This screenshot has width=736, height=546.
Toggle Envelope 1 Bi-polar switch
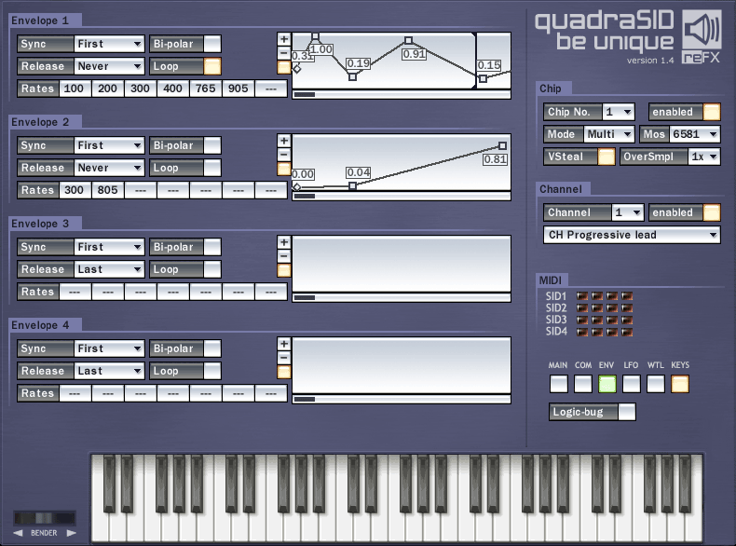click(212, 44)
